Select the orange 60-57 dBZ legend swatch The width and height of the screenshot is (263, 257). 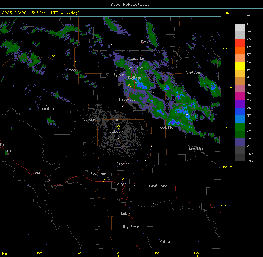(x=240, y=50)
